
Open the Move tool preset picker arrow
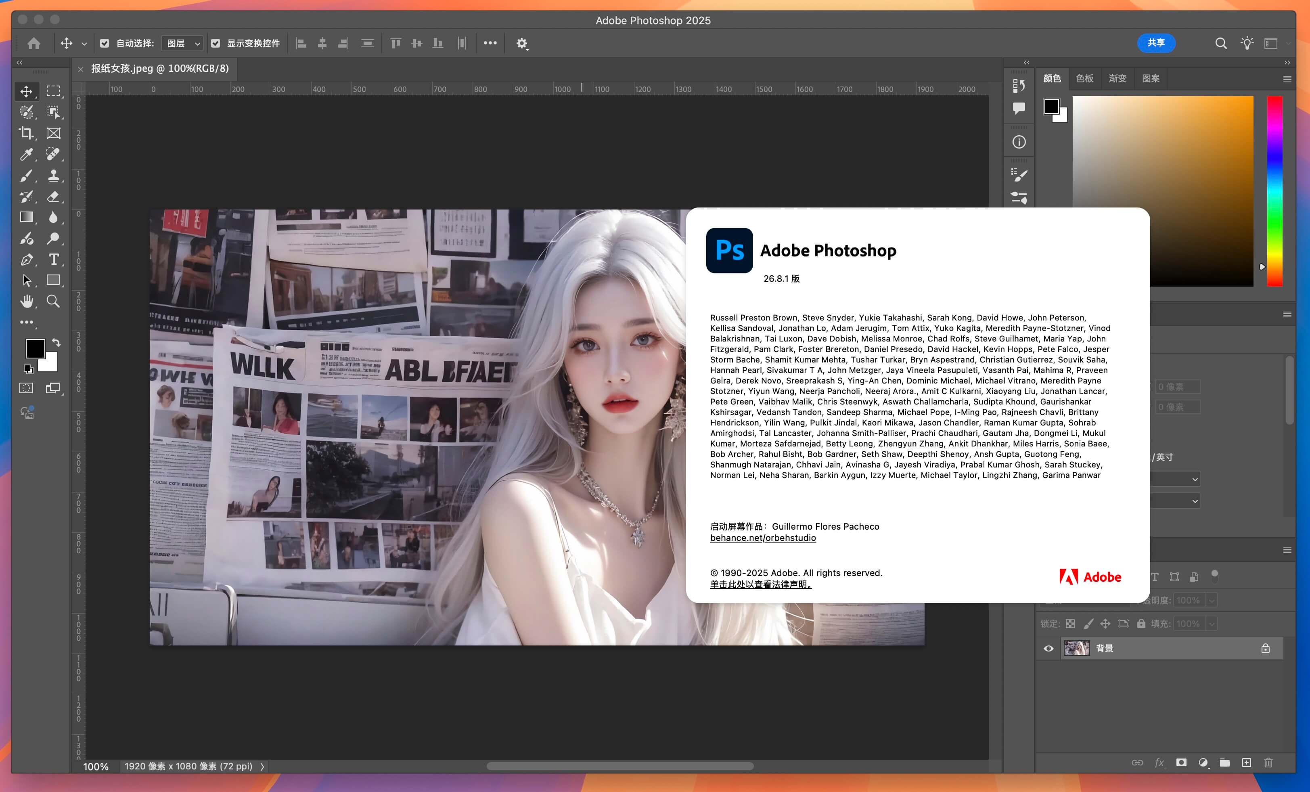[x=84, y=44]
